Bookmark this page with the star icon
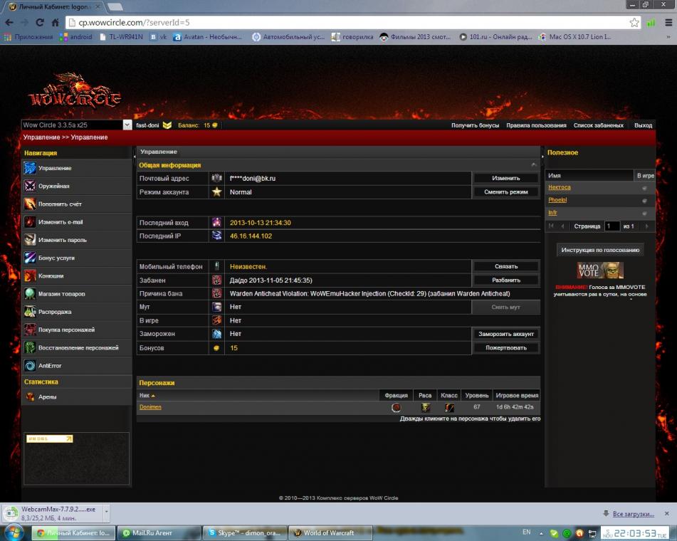Screen dimensions: 677x541 [634, 23]
